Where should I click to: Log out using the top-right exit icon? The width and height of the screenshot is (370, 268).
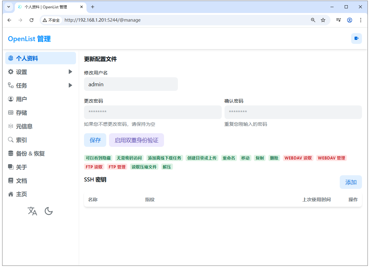[356, 38]
